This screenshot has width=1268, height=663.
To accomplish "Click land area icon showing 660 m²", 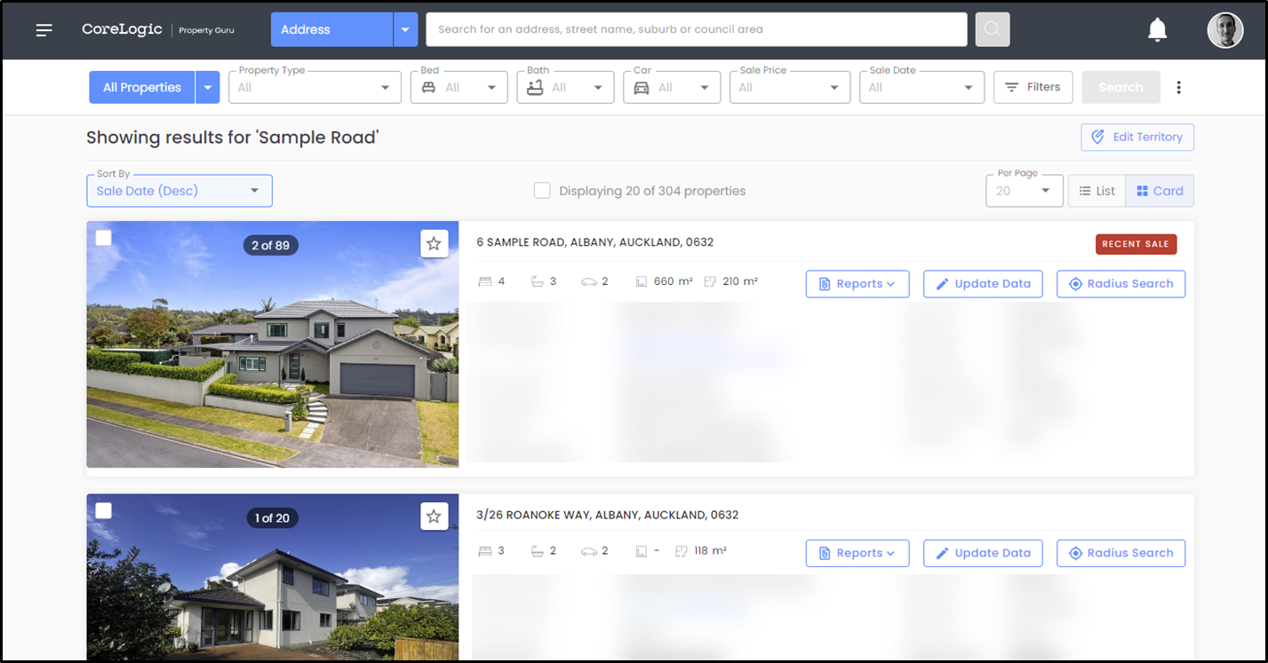I will pos(642,281).
